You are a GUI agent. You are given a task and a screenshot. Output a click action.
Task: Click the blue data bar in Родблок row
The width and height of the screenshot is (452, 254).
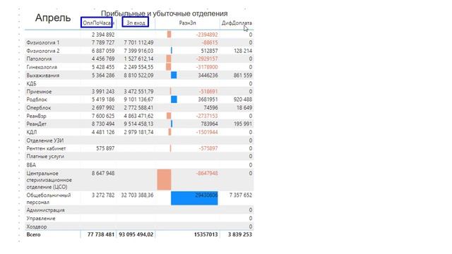click(174, 99)
